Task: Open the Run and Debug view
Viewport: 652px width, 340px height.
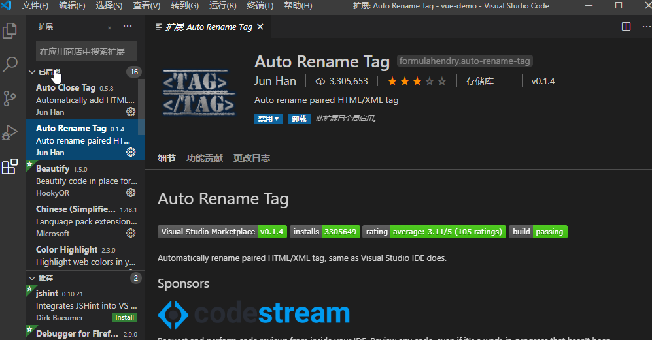Action: pos(10,132)
